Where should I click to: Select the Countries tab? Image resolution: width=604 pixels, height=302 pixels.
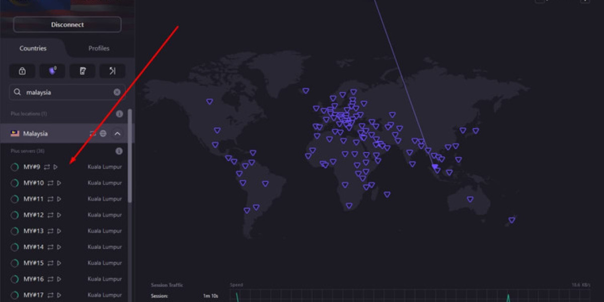point(33,48)
